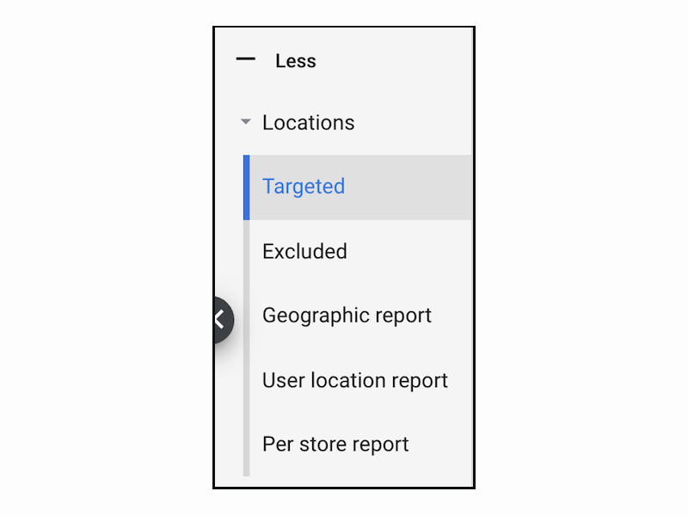Click the blue indicator bar beside Targeted
The width and height of the screenshot is (688, 516).
pos(247,187)
